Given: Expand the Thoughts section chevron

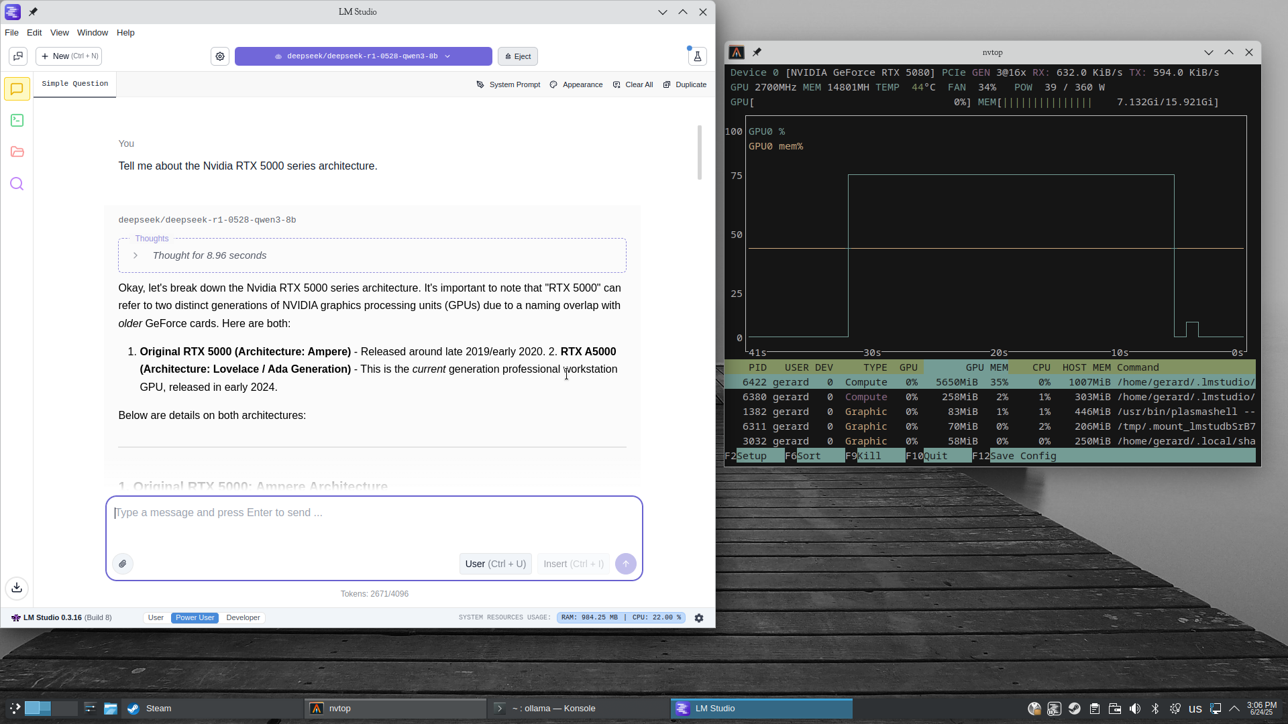Looking at the screenshot, I should click(x=136, y=255).
